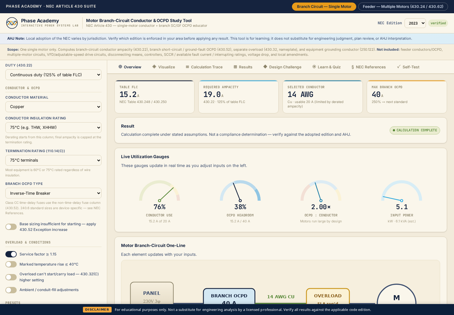Click the Self-Test checkmark icon
Screen dimensions: 454x315
[x=399, y=67]
